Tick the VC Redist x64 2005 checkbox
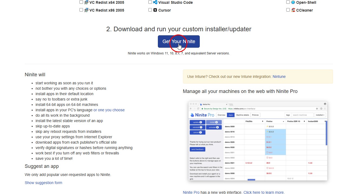346x194 pixels. coord(81,2)
